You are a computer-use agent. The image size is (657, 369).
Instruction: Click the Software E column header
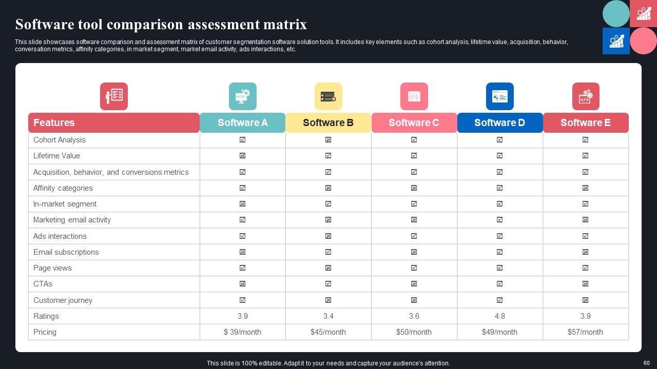click(x=586, y=123)
